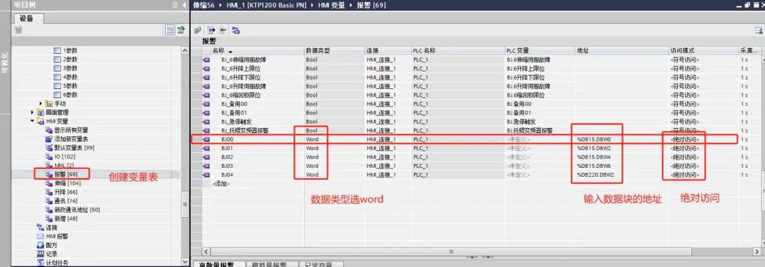
Task: Click the screen icon beside 6参数
Action: tap(57, 95)
